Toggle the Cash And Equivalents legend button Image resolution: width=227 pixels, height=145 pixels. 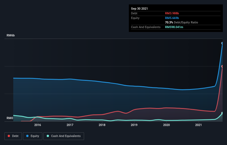64,136
